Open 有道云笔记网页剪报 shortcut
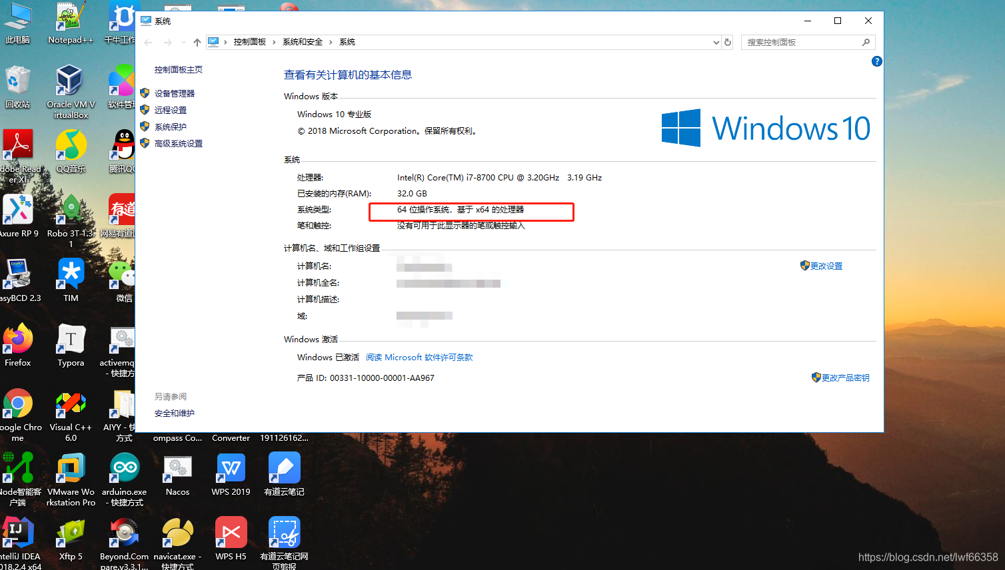Screen dimensions: 1005x570 (284, 543)
